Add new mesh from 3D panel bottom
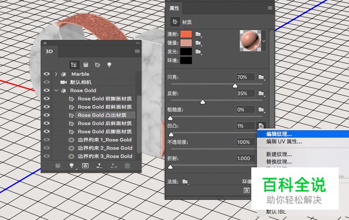 (x=57, y=166)
